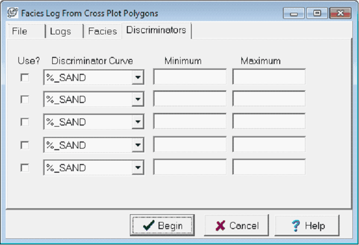Enable the first discriminator Use checkbox
Viewport: 359px width, 245px height.
25,77
